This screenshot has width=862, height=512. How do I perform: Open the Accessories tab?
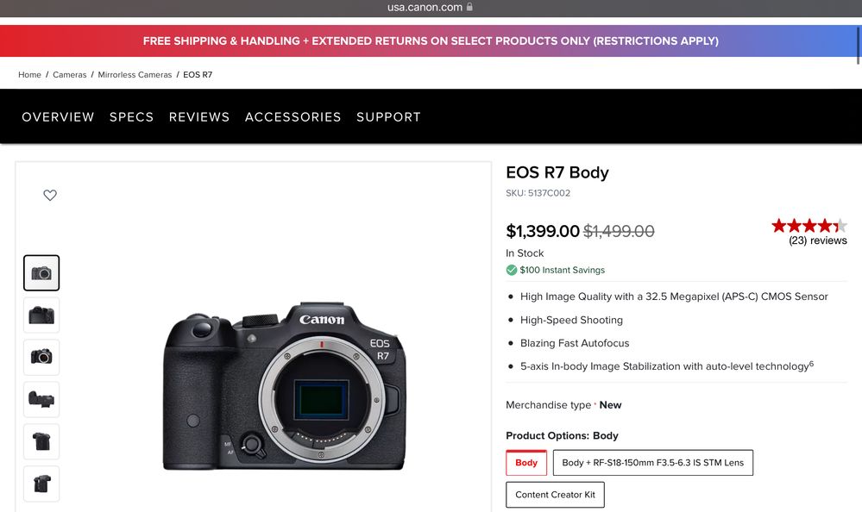[293, 117]
